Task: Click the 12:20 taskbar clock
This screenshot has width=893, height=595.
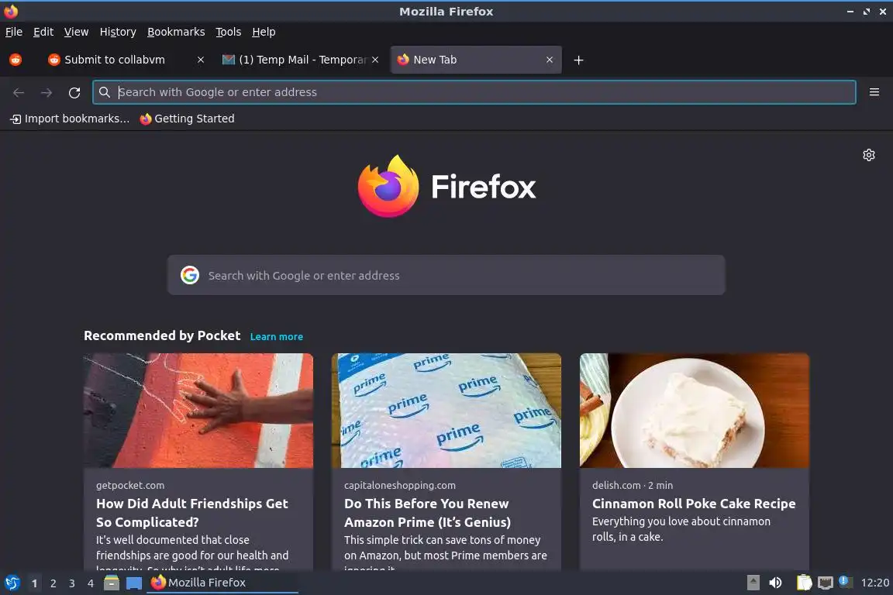Action: [874, 583]
